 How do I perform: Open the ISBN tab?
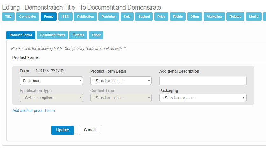pos(65,17)
